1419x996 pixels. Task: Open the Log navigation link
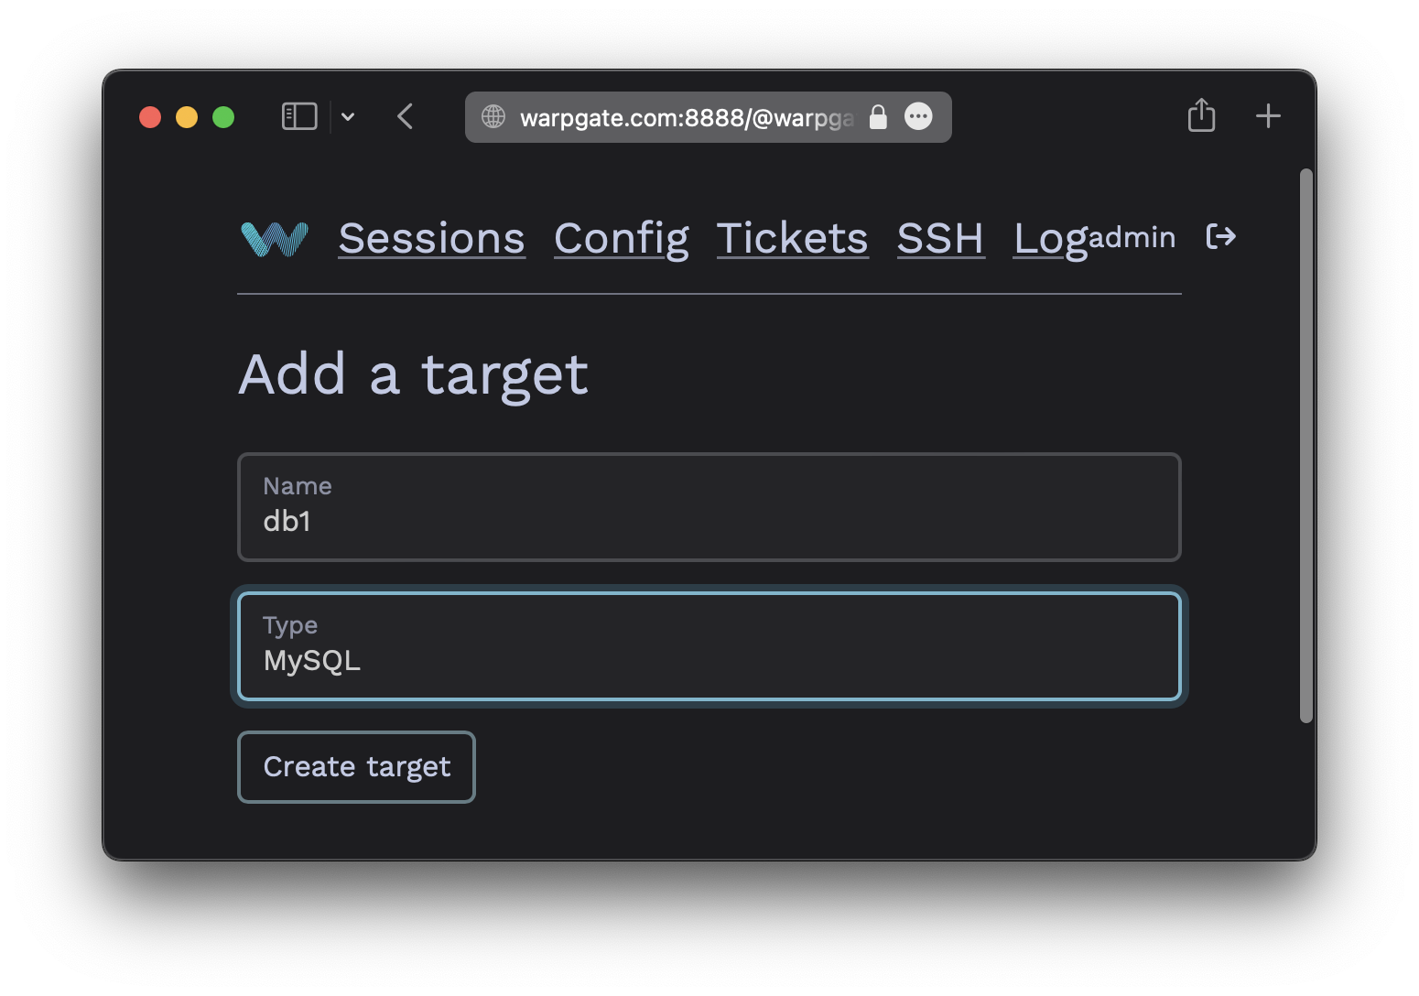pyautogui.click(x=1051, y=239)
